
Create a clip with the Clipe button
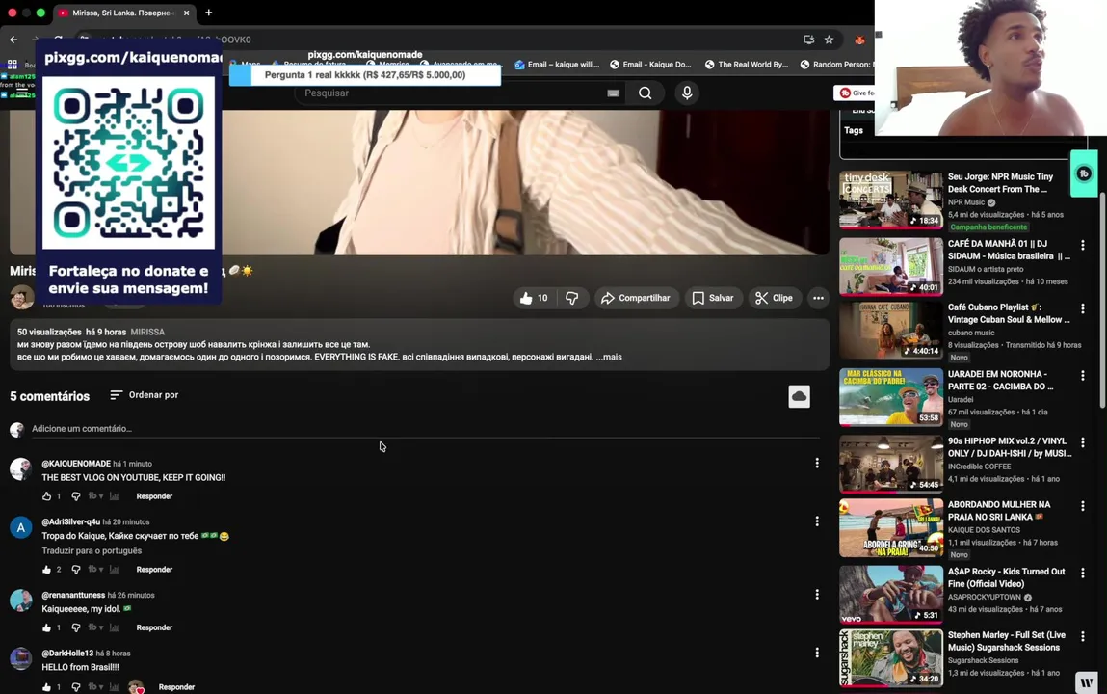coord(775,298)
